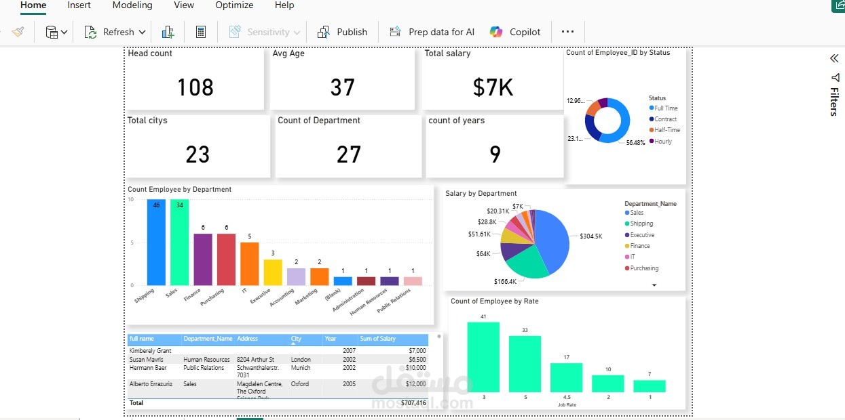Open the Help ribbon tab
The height and width of the screenshot is (420, 845).
[x=284, y=5]
